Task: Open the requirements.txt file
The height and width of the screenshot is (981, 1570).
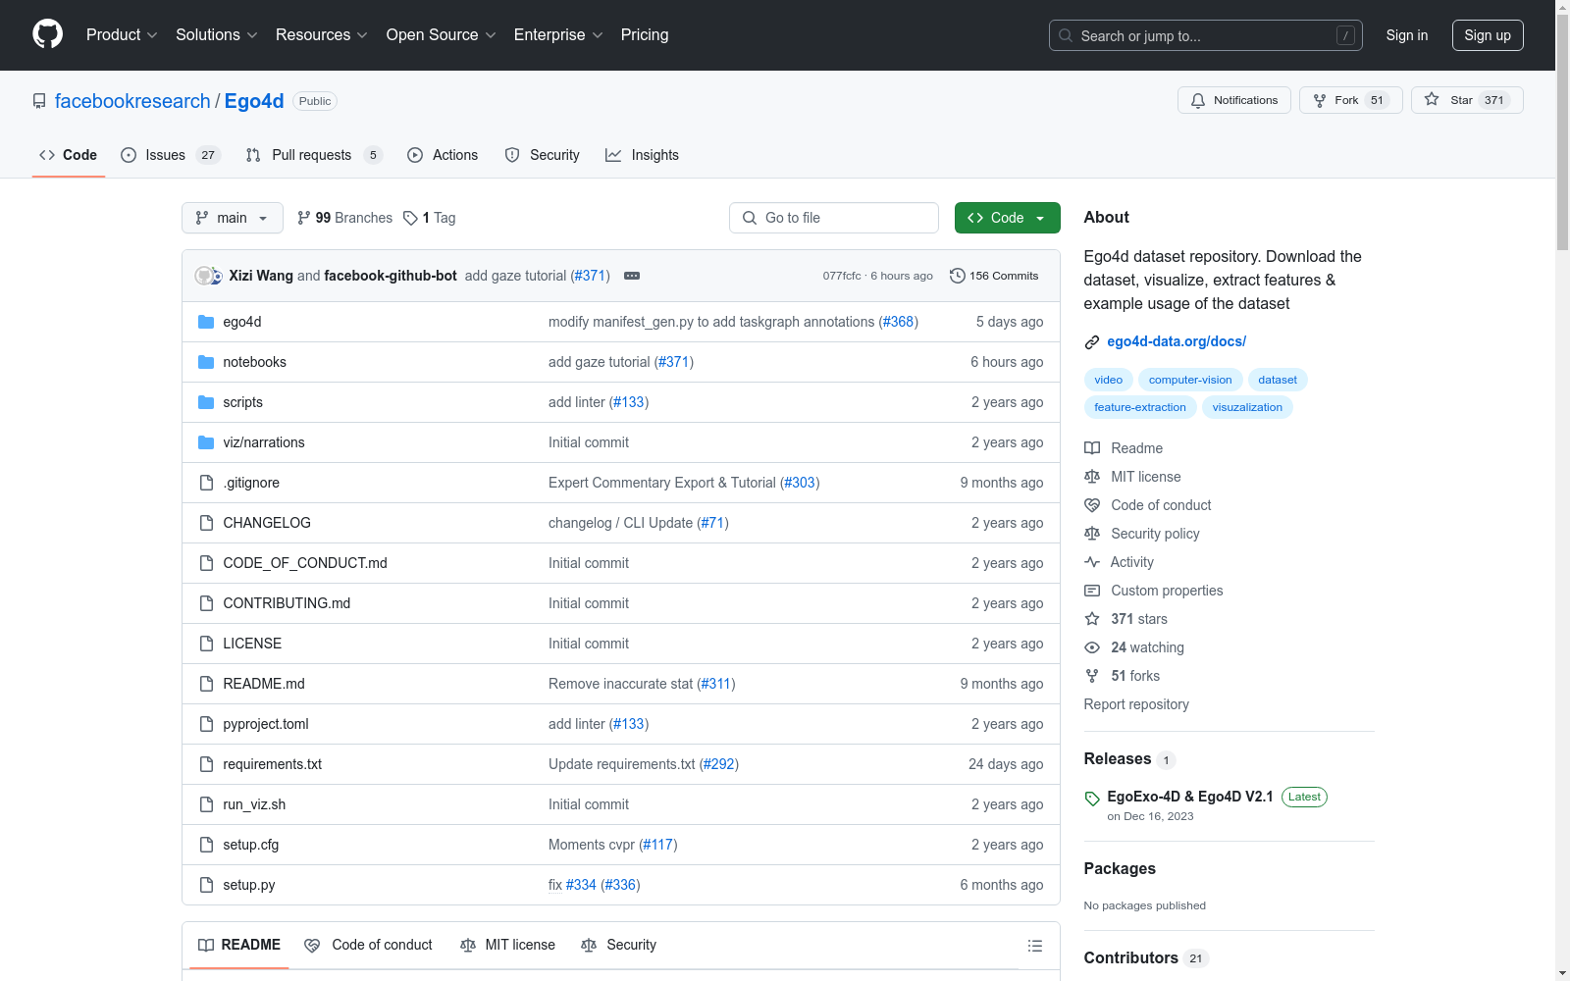Action: (x=273, y=764)
